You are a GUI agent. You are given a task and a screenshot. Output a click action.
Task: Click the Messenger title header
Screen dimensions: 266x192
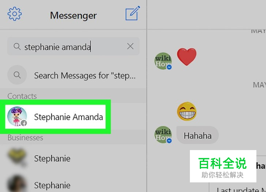tap(73, 15)
